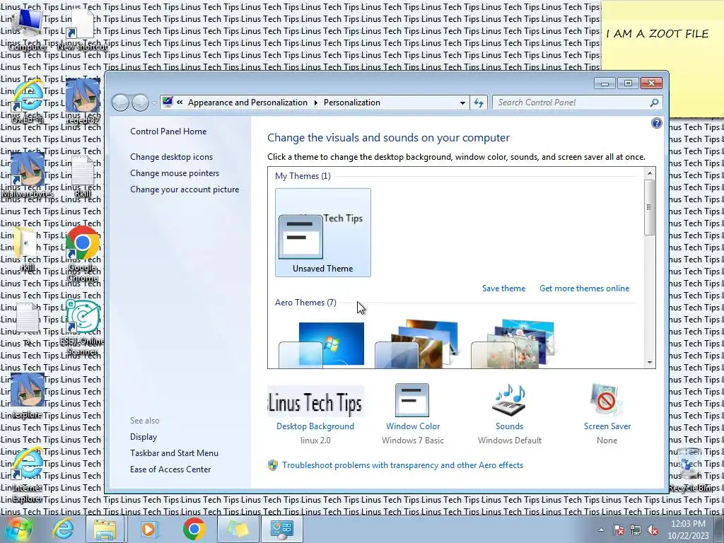Click Get more themes online
The height and width of the screenshot is (543, 724).
[x=584, y=288]
